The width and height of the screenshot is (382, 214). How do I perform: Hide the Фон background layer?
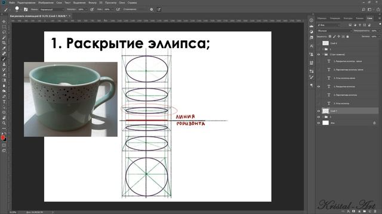point(318,123)
